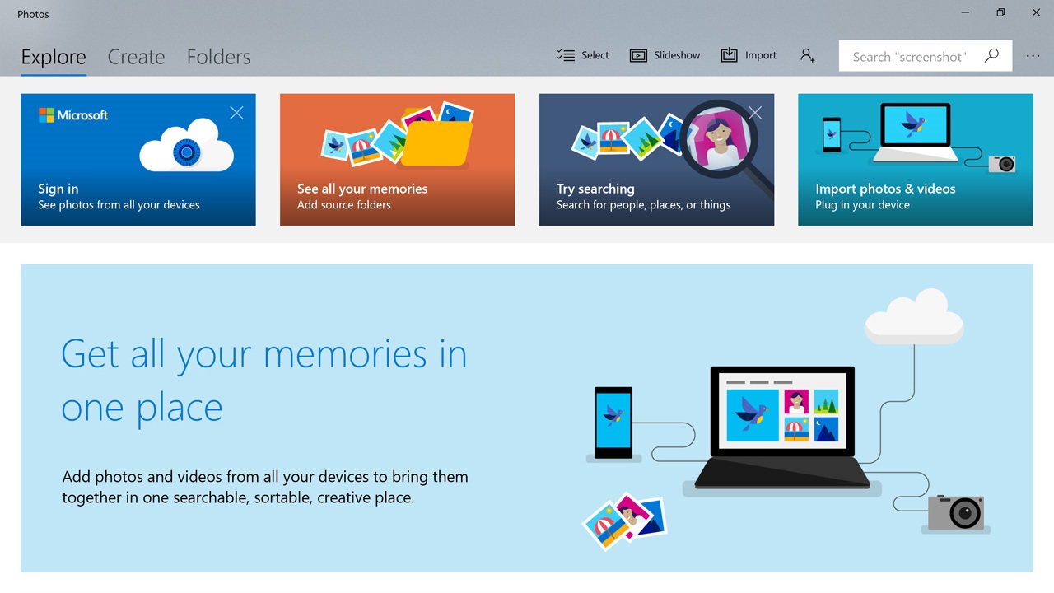1054x593 pixels.
Task: Dismiss the Try searching card
Action: [x=755, y=113]
